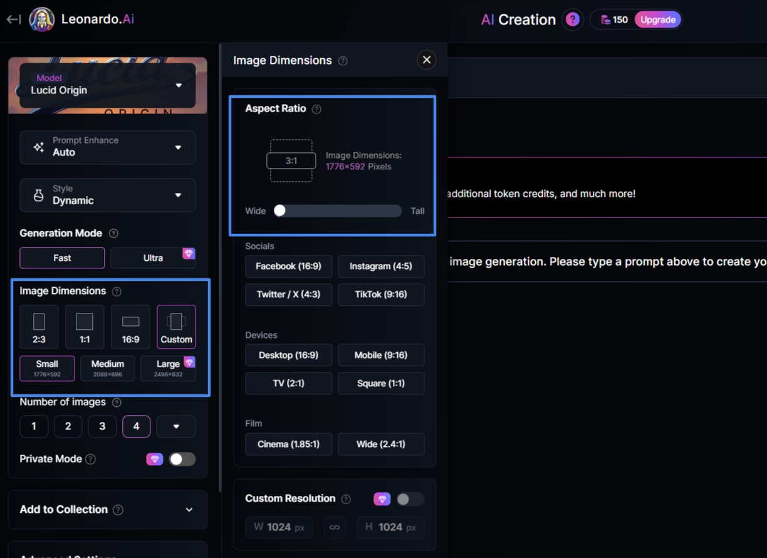This screenshot has height=558, width=767.
Task: Enable Private Mode
Action: [182, 459]
